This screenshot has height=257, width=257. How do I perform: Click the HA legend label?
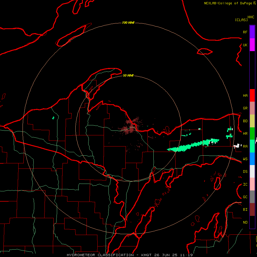tap(245, 95)
